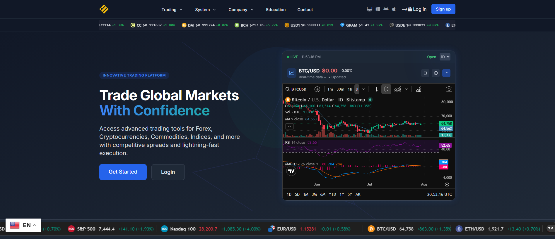The width and height of the screenshot is (555, 239).
Task: Select the 1m chart interval
Action: tap(330, 89)
